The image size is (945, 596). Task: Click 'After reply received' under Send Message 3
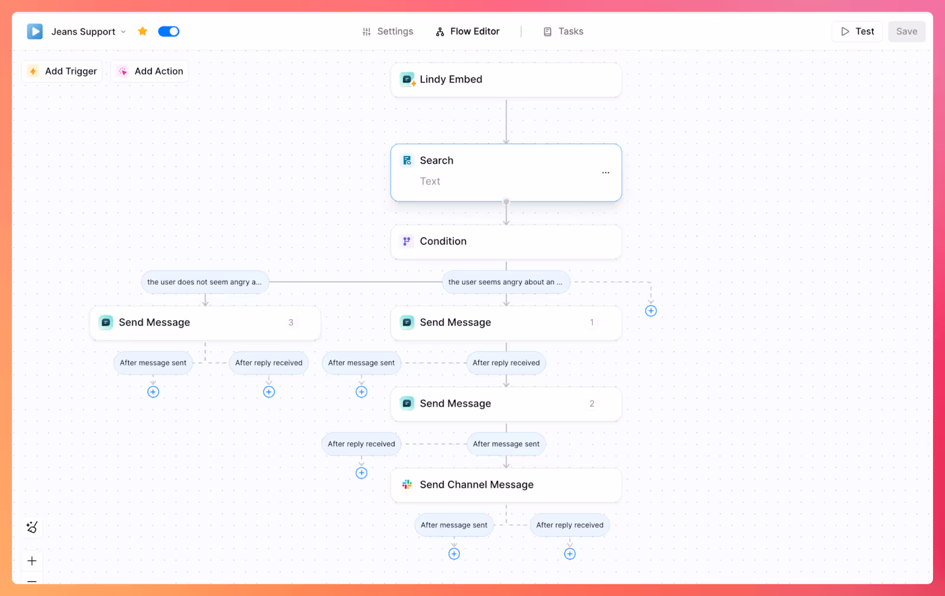click(269, 363)
